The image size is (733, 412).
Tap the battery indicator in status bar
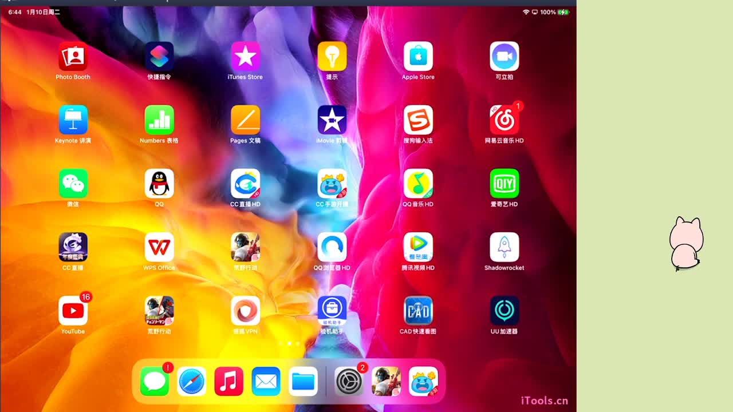(563, 12)
